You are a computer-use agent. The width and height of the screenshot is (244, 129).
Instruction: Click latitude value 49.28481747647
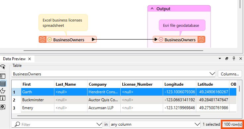click(x=213, y=100)
